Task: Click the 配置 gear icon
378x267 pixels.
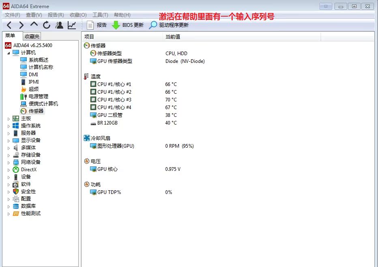Action: pos(16,199)
